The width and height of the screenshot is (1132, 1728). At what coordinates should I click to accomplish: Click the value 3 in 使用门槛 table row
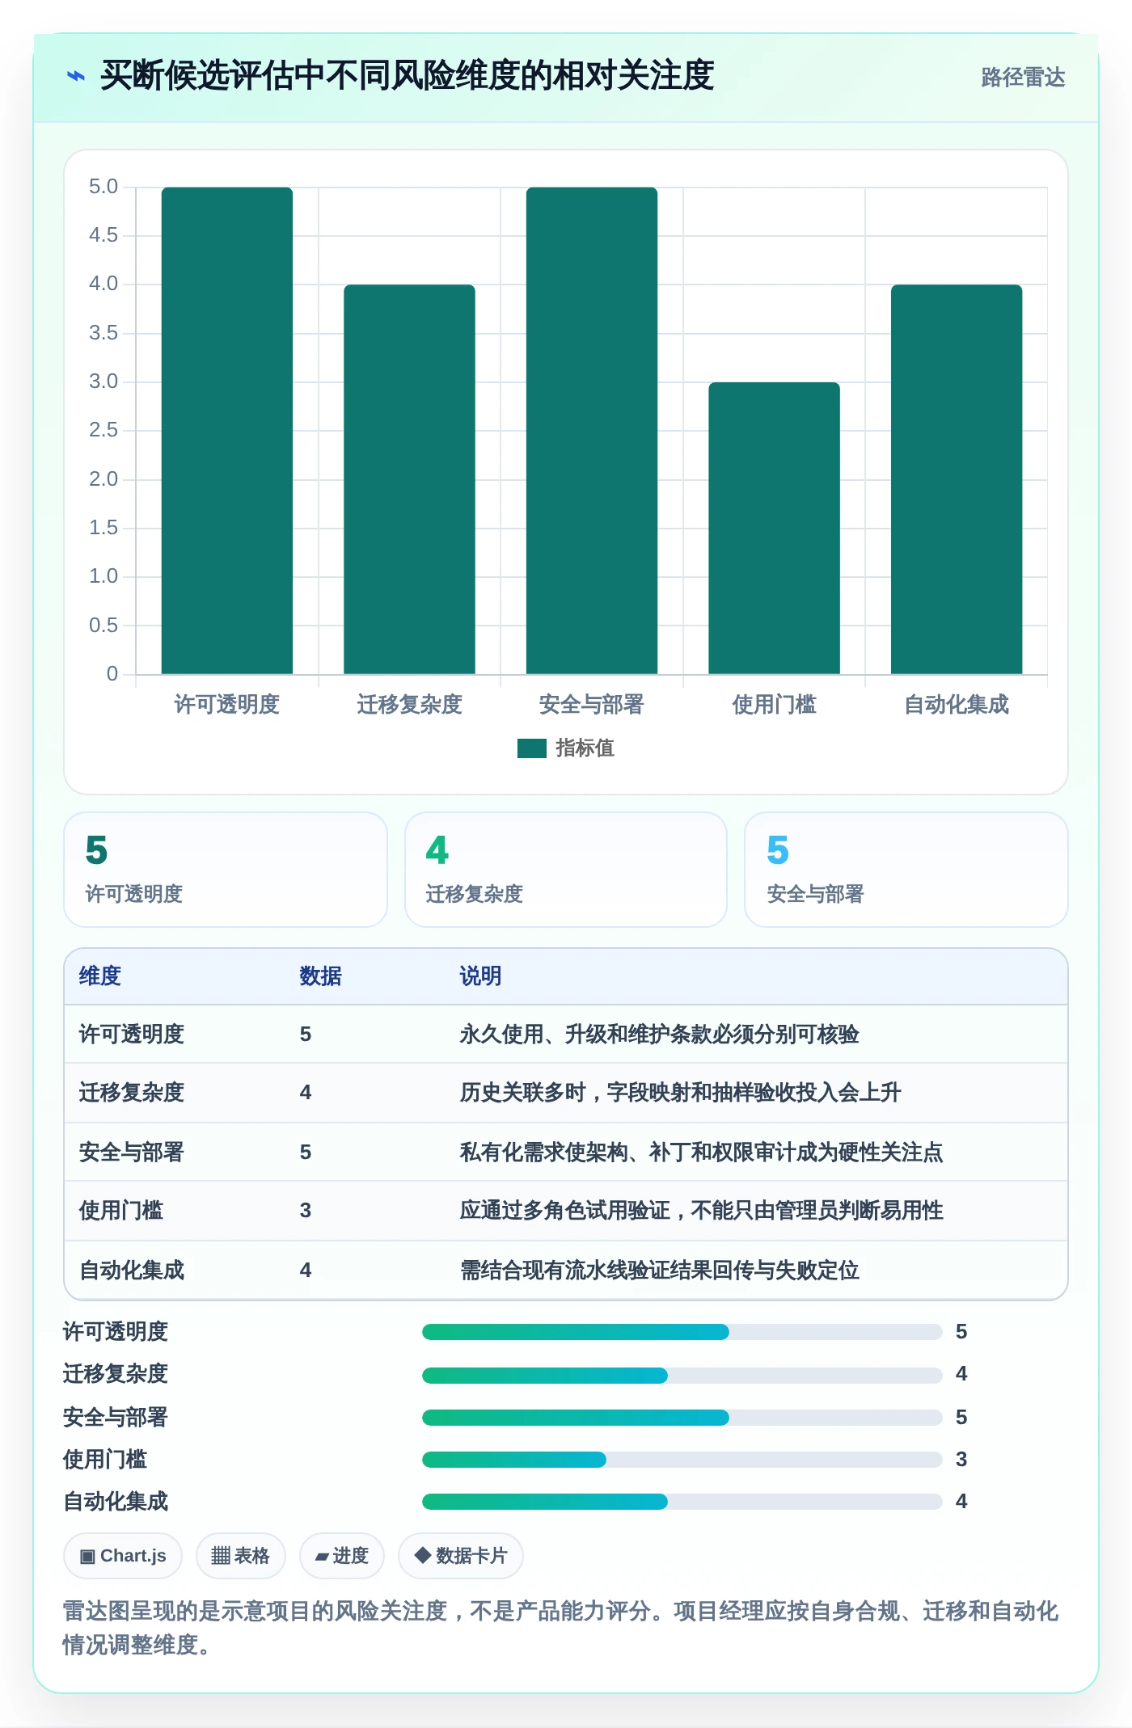pyautogui.click(x=306, y=1211)
